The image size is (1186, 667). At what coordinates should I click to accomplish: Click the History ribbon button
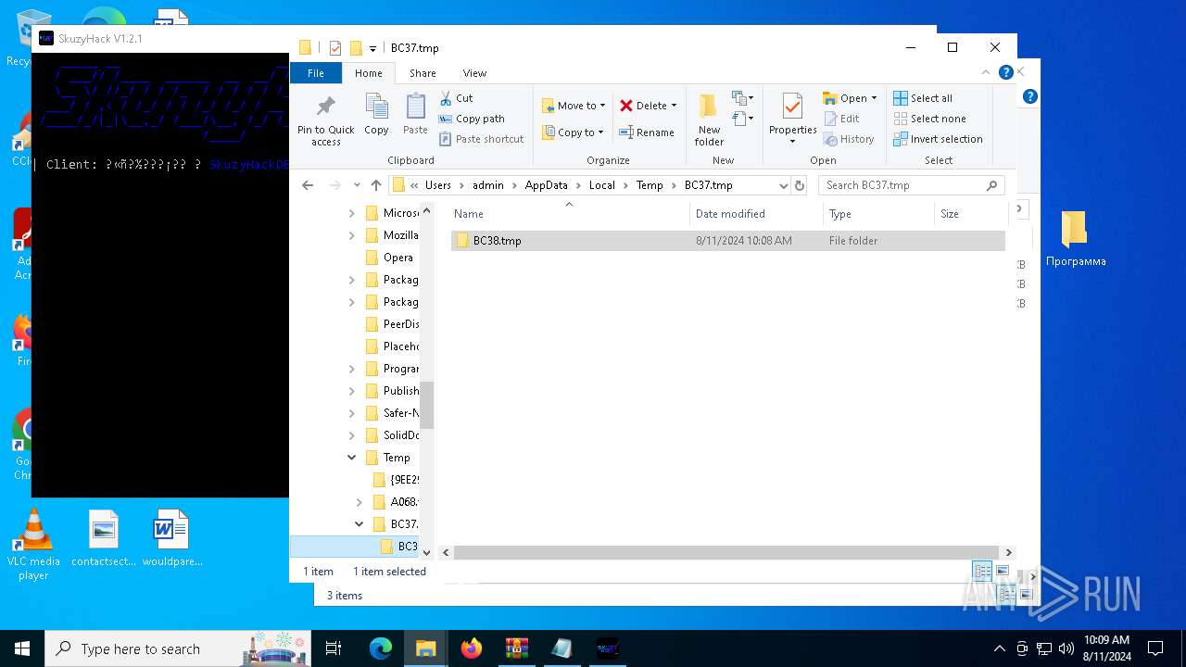click(848, 139)
